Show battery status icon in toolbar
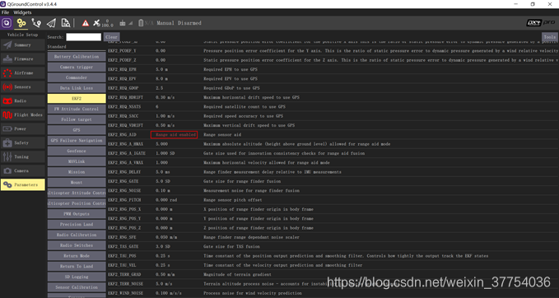 coord(141,23)
